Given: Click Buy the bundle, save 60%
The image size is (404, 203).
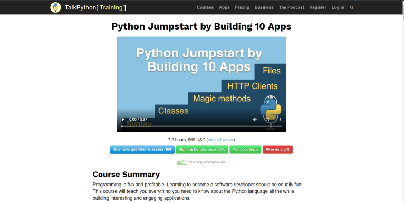Looking at the screenshot, I should tap(202, 149).
